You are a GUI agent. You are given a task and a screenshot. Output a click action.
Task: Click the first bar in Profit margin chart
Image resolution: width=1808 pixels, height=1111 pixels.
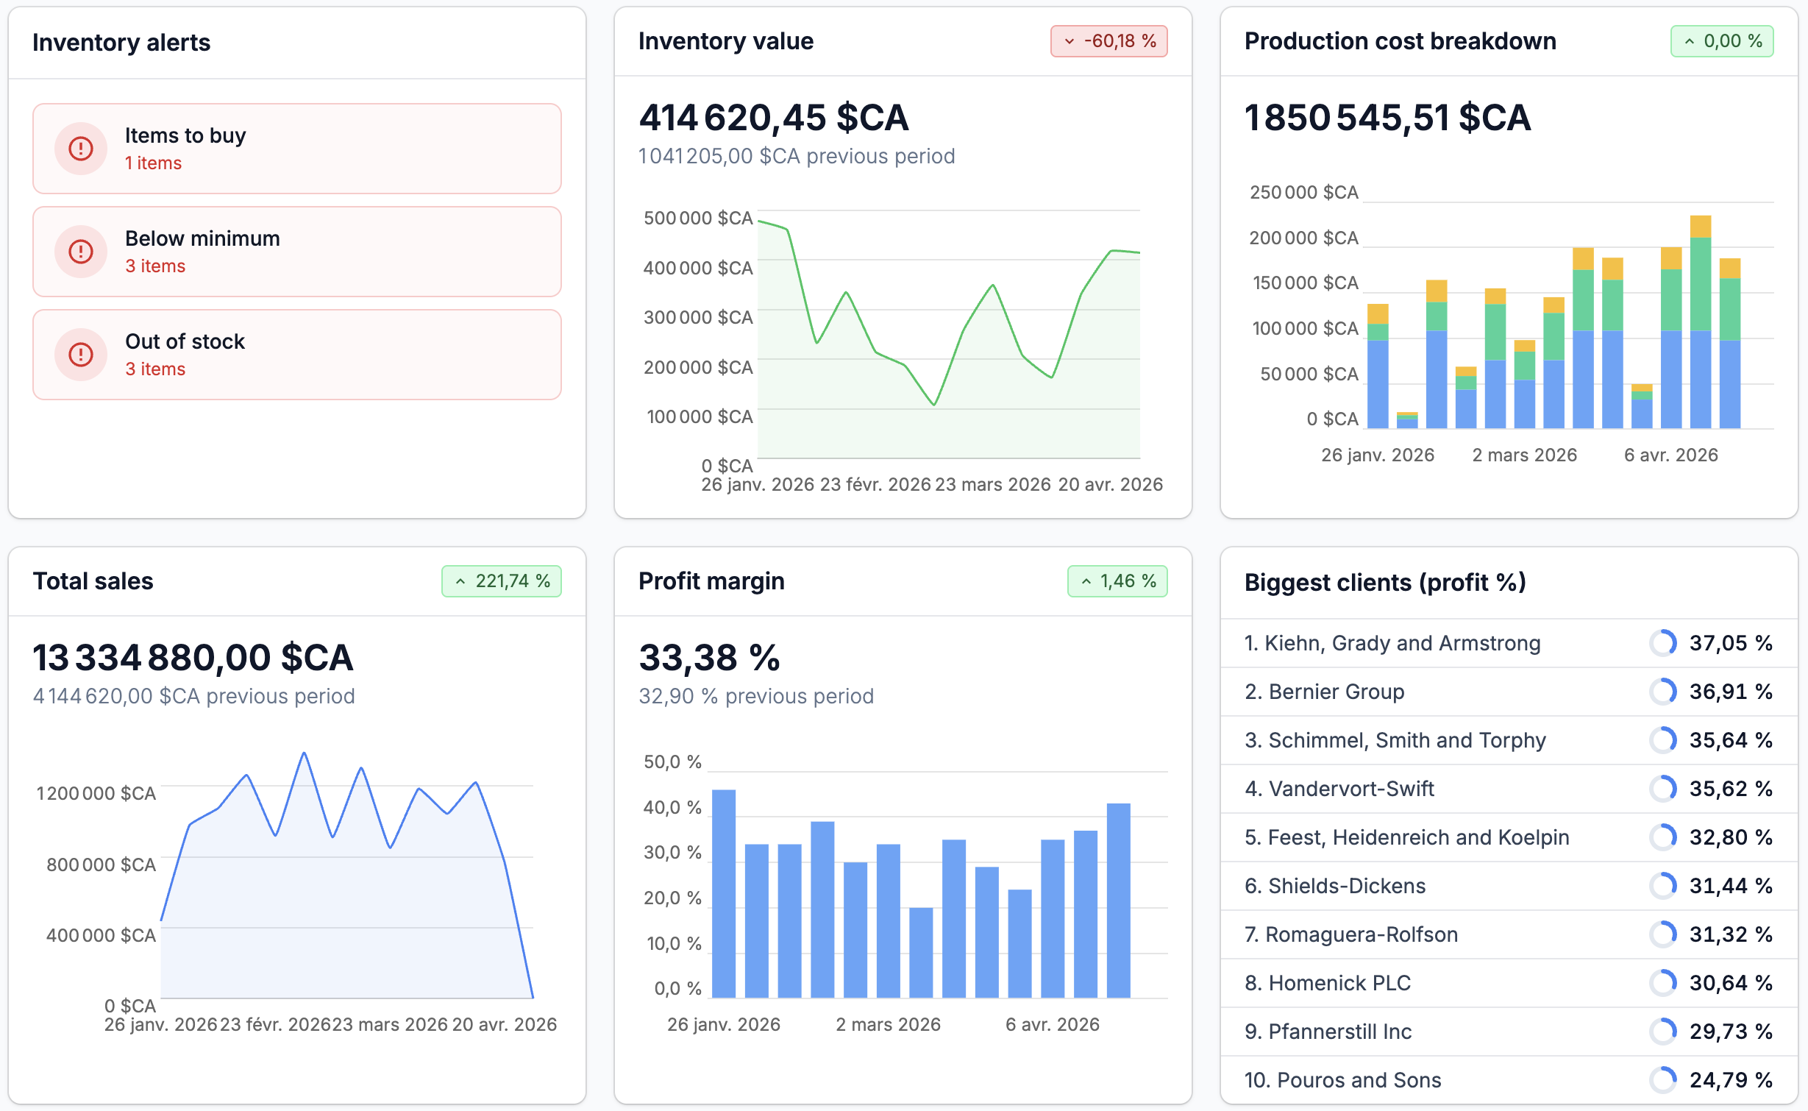coord(724,893)
